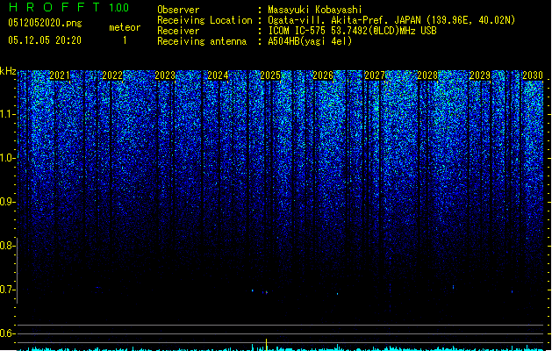
Task: Click the 2025 time marker
Action: tap(270, 75)
